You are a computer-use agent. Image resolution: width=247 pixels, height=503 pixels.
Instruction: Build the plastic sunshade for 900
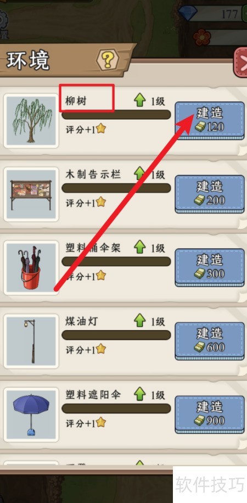tap(210, 414)
